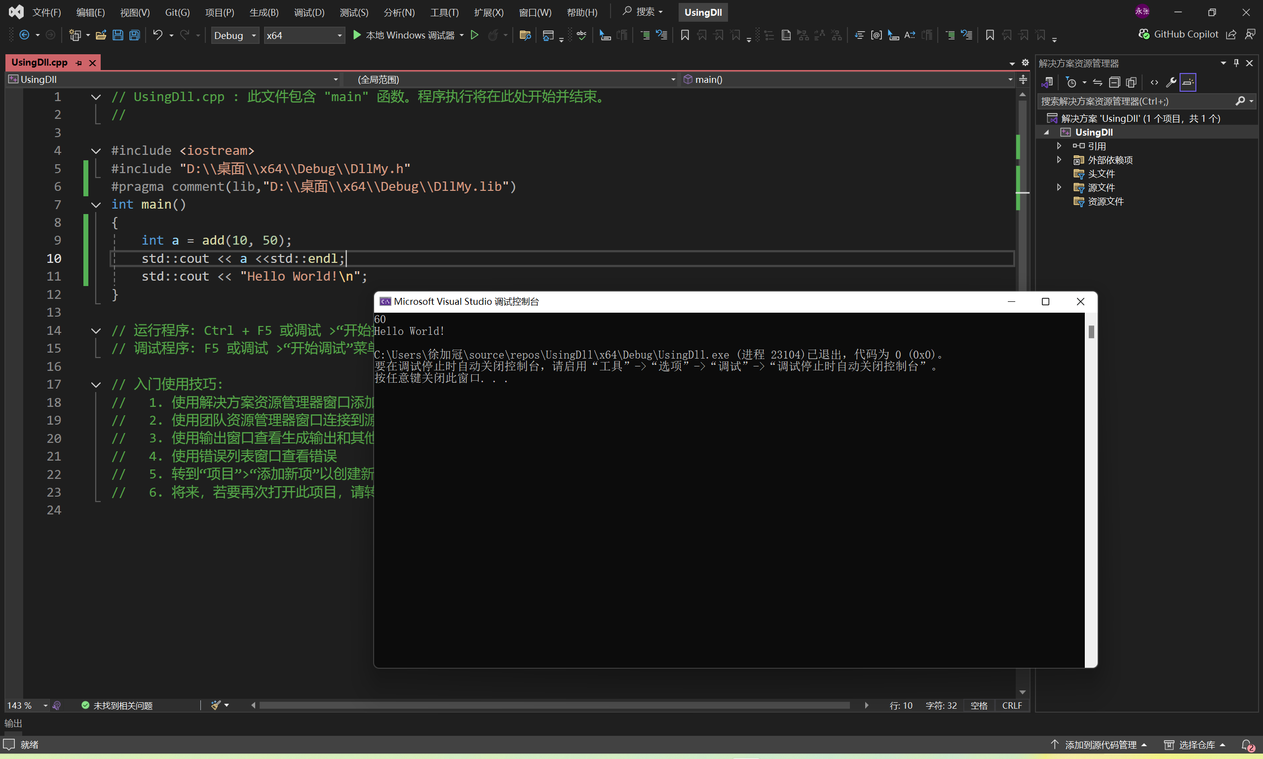
Task: Open 143 % zoom level dropdown
Action: click(x=45, y=705)
